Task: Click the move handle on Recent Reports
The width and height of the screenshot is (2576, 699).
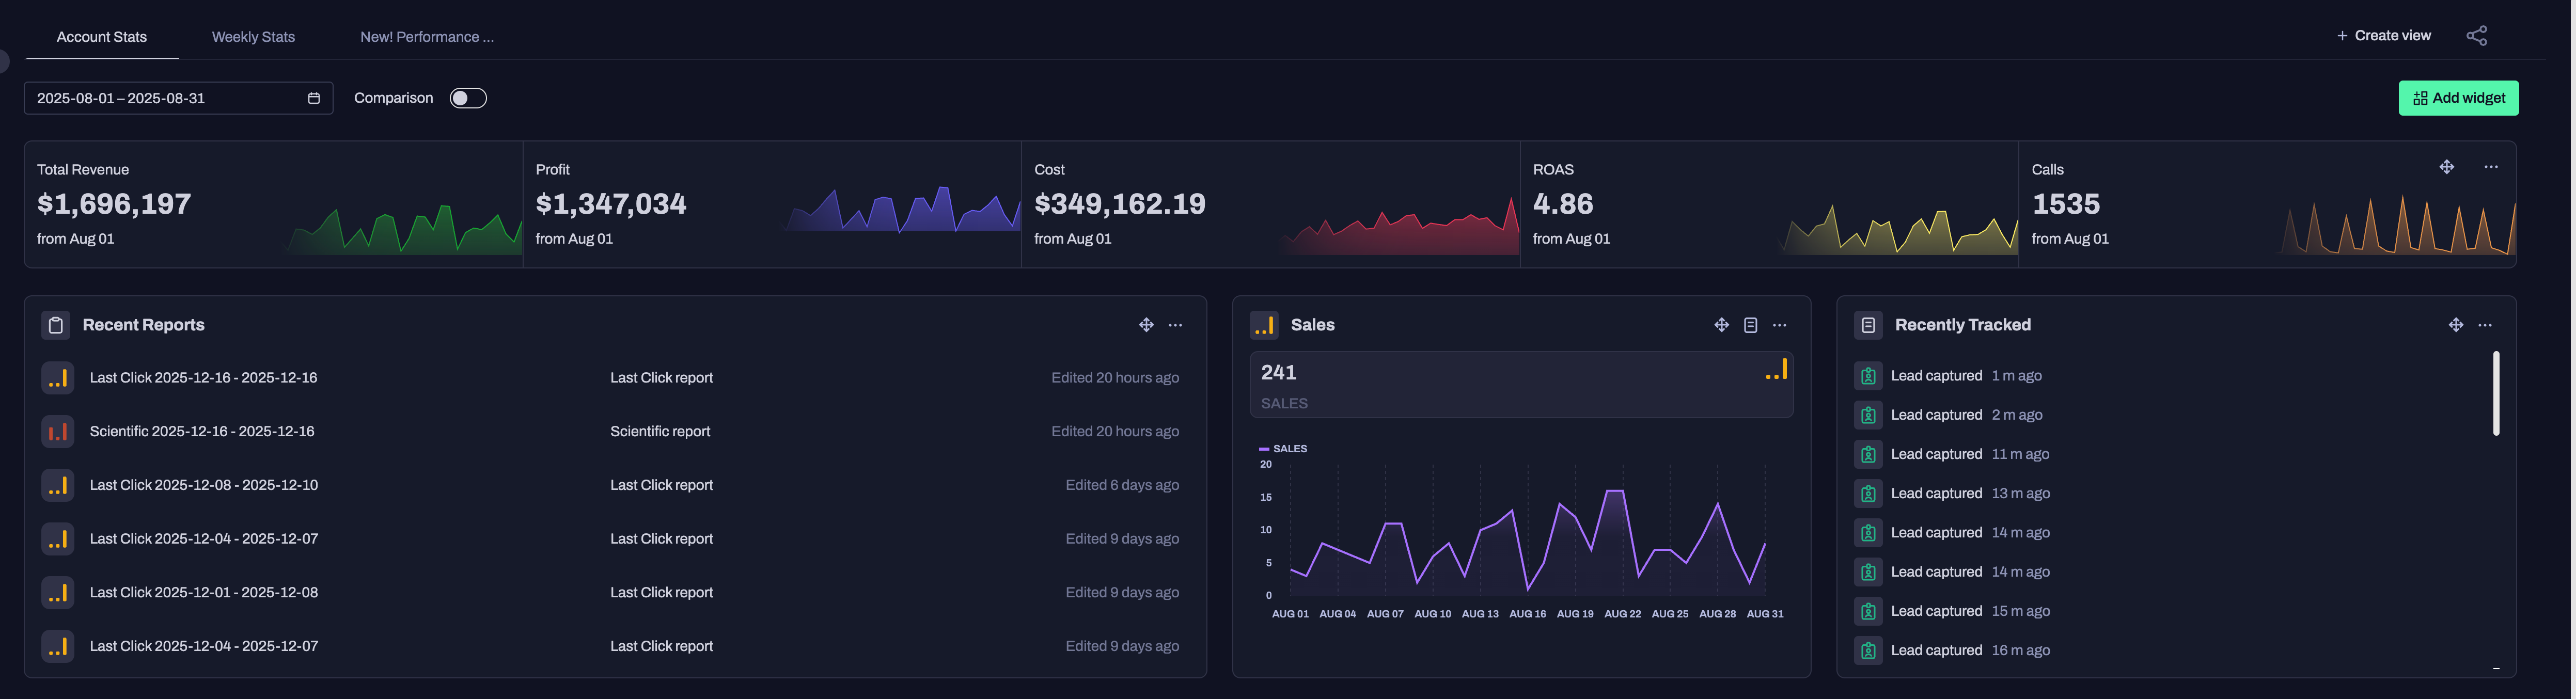Action: (x=1146, y=325)
